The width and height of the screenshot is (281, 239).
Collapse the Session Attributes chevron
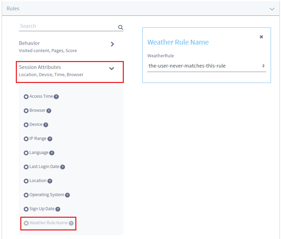coord(112,69)
